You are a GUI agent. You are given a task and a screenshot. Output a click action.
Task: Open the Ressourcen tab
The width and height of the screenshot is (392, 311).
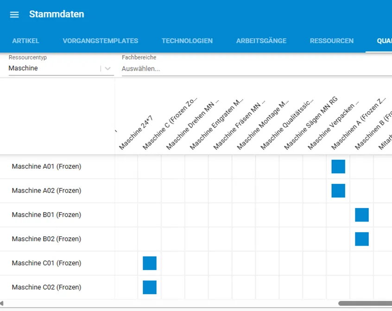(331, 41)
